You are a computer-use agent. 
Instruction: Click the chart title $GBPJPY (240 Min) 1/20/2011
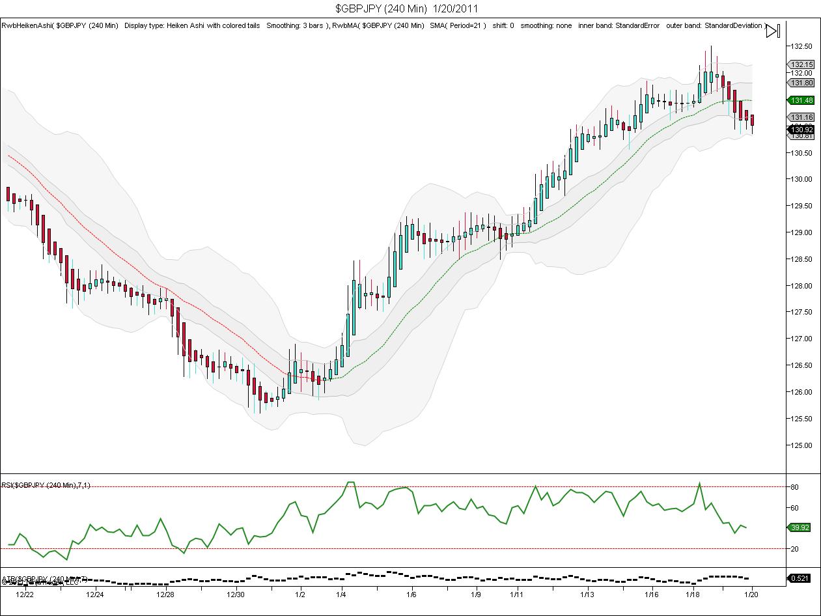coord(407,8)
